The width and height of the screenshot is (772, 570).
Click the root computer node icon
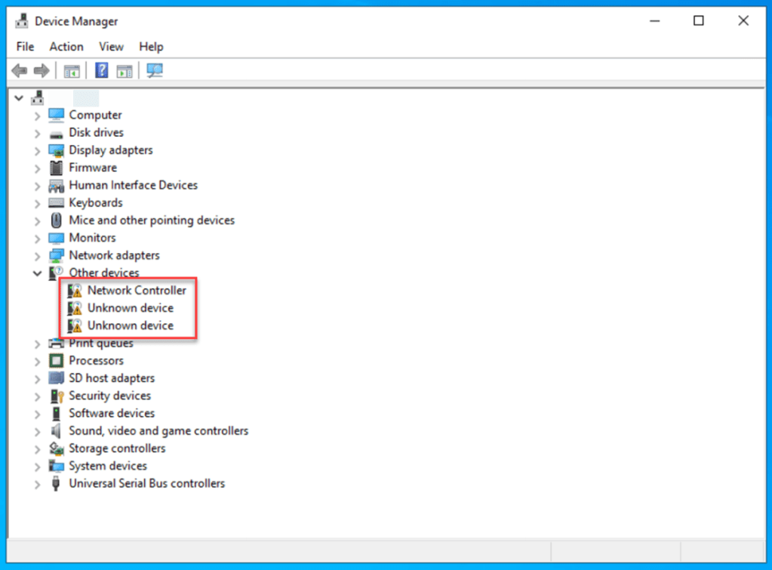pyautogui.click(x=37, y=97)
